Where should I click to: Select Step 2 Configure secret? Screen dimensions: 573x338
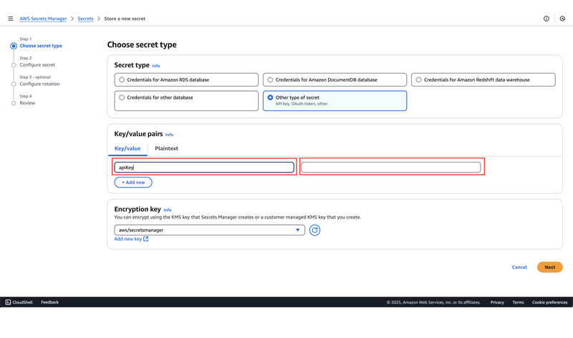(x=37, y=64)
